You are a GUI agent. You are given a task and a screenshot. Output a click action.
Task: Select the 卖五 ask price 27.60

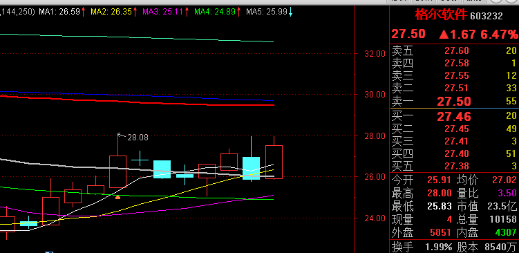pyautogui.click(x=456, y=50)
